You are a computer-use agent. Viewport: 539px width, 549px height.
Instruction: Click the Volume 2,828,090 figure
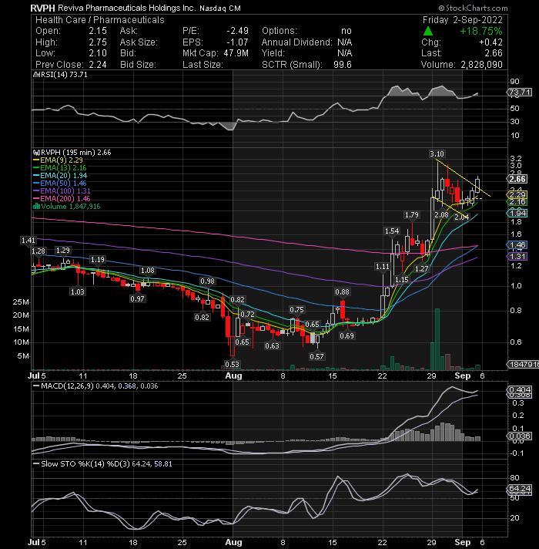tap(482, 65)
